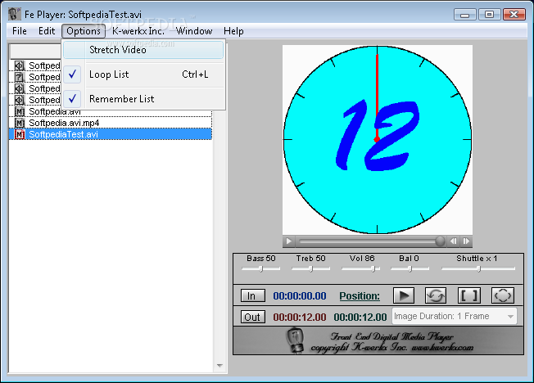Click the Shuttle x 1 slider
The image size is (534, 383).
pos(478,268)
